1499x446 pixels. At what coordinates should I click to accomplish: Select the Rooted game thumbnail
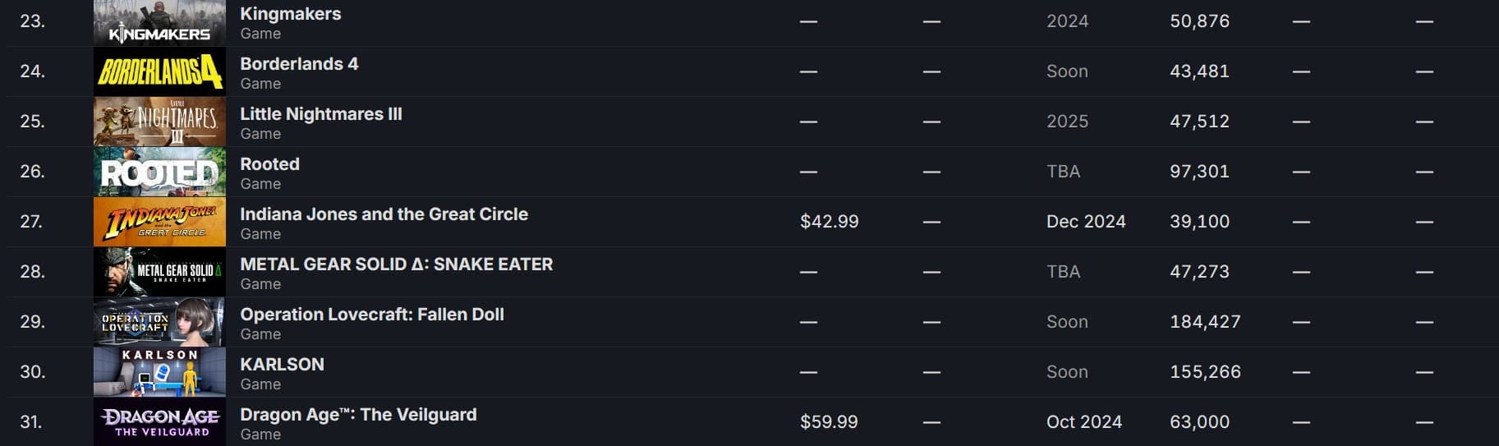159,172
